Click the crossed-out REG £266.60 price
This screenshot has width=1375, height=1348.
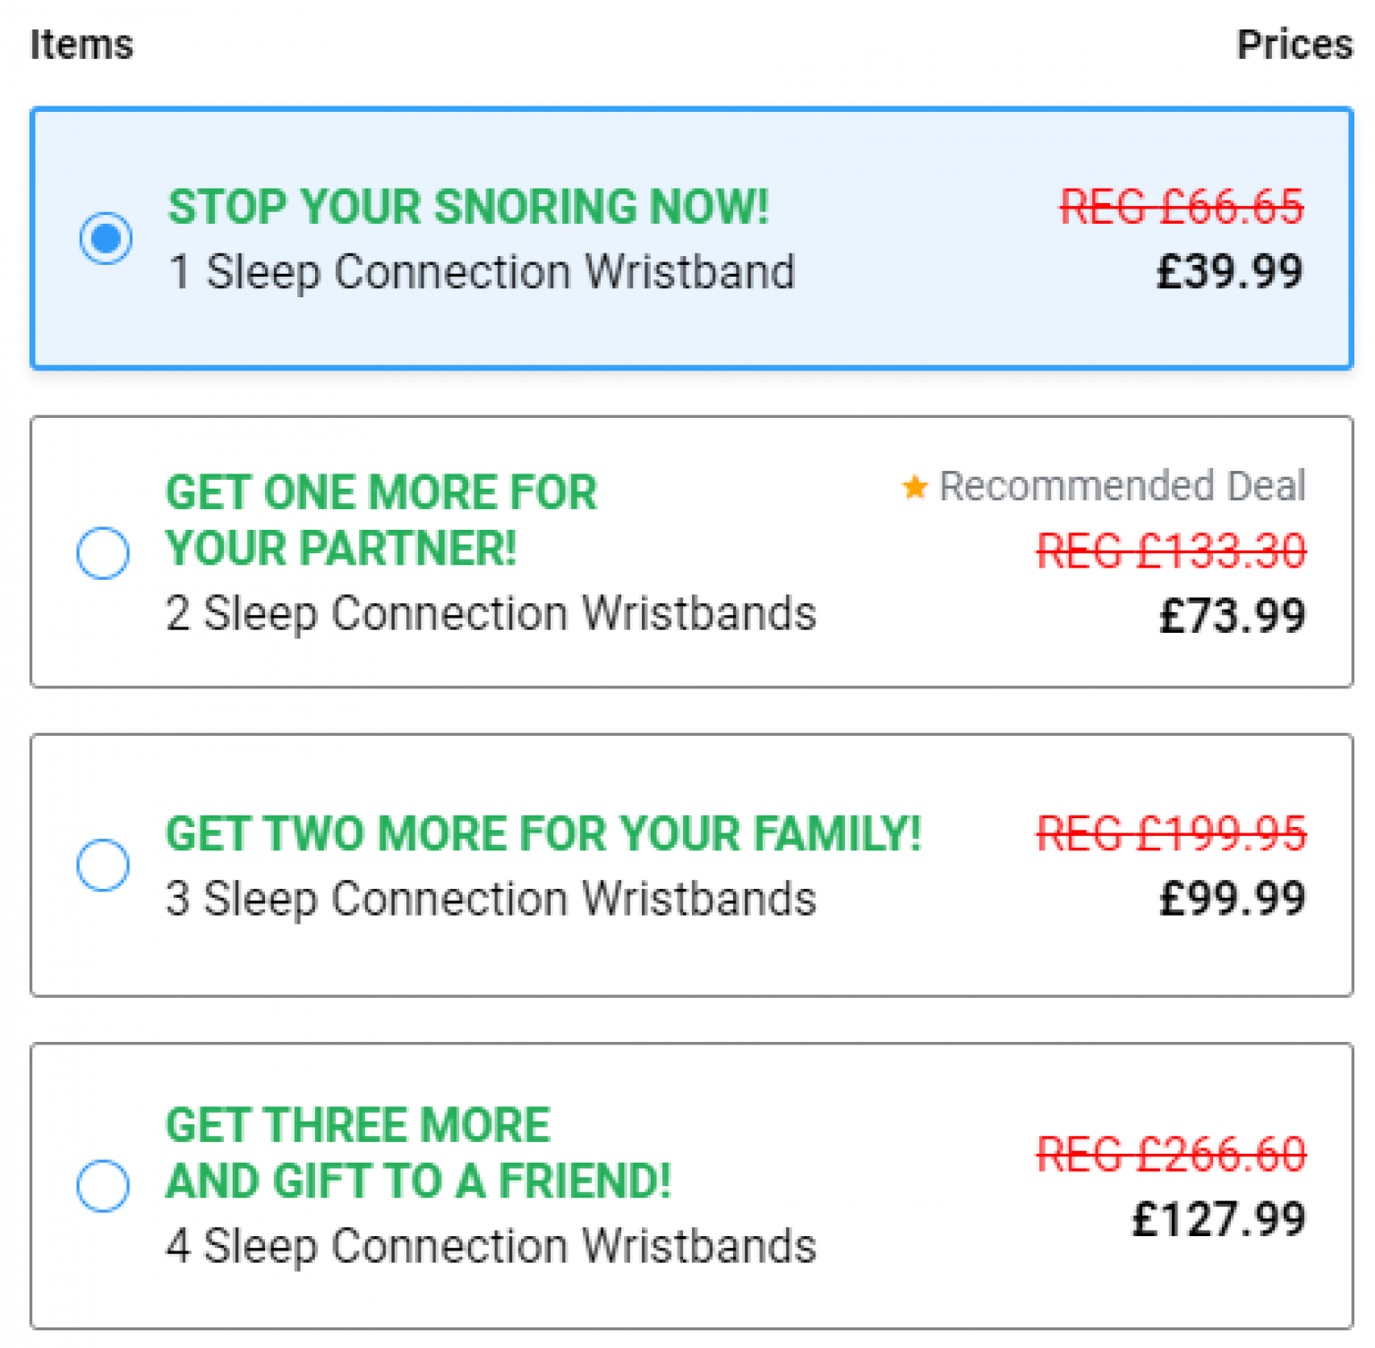(1170, 1154)
